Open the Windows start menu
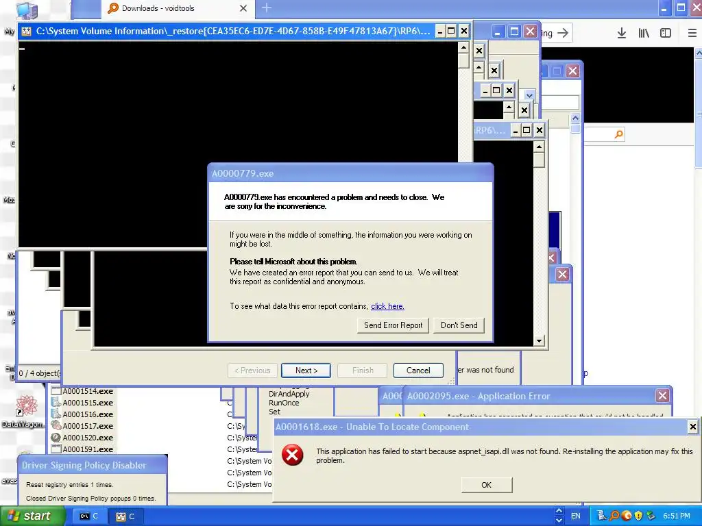Image resolution: width=702 pixels, height=526 pixels. coord(32,516)
